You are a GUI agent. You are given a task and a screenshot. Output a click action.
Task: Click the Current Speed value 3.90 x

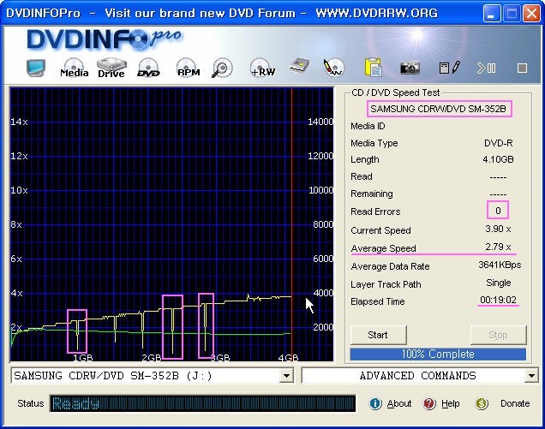coord(498,229)
